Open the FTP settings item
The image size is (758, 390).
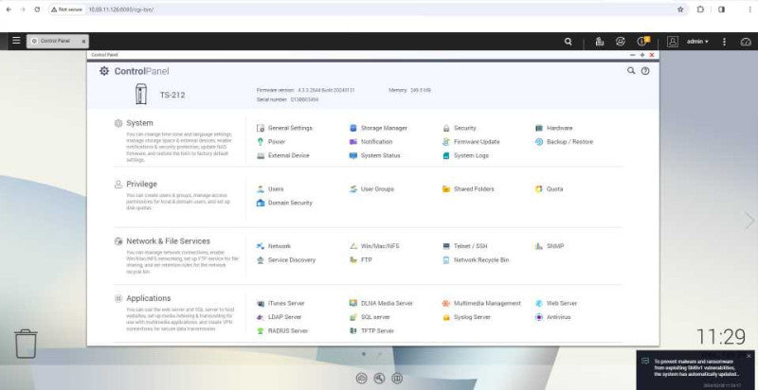coord(361,259)
